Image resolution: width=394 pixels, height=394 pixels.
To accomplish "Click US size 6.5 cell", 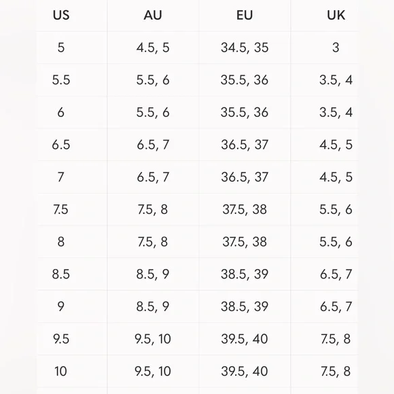I will [x=61, y=145].
